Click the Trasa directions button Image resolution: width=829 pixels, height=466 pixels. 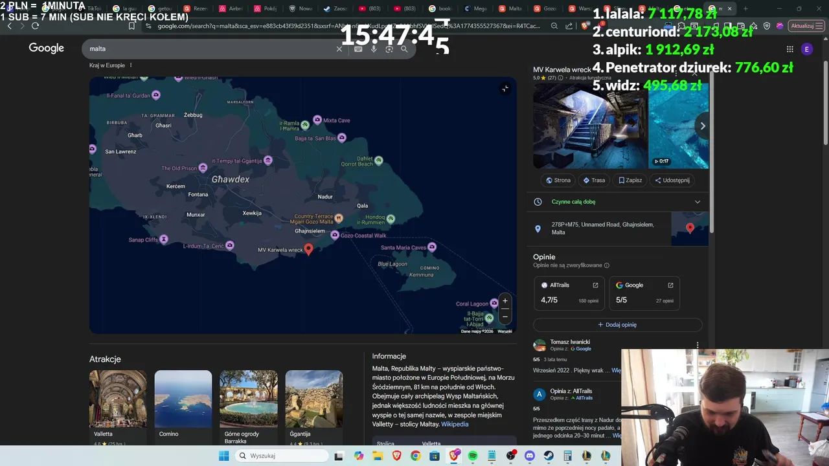click(x=594, y=181)
